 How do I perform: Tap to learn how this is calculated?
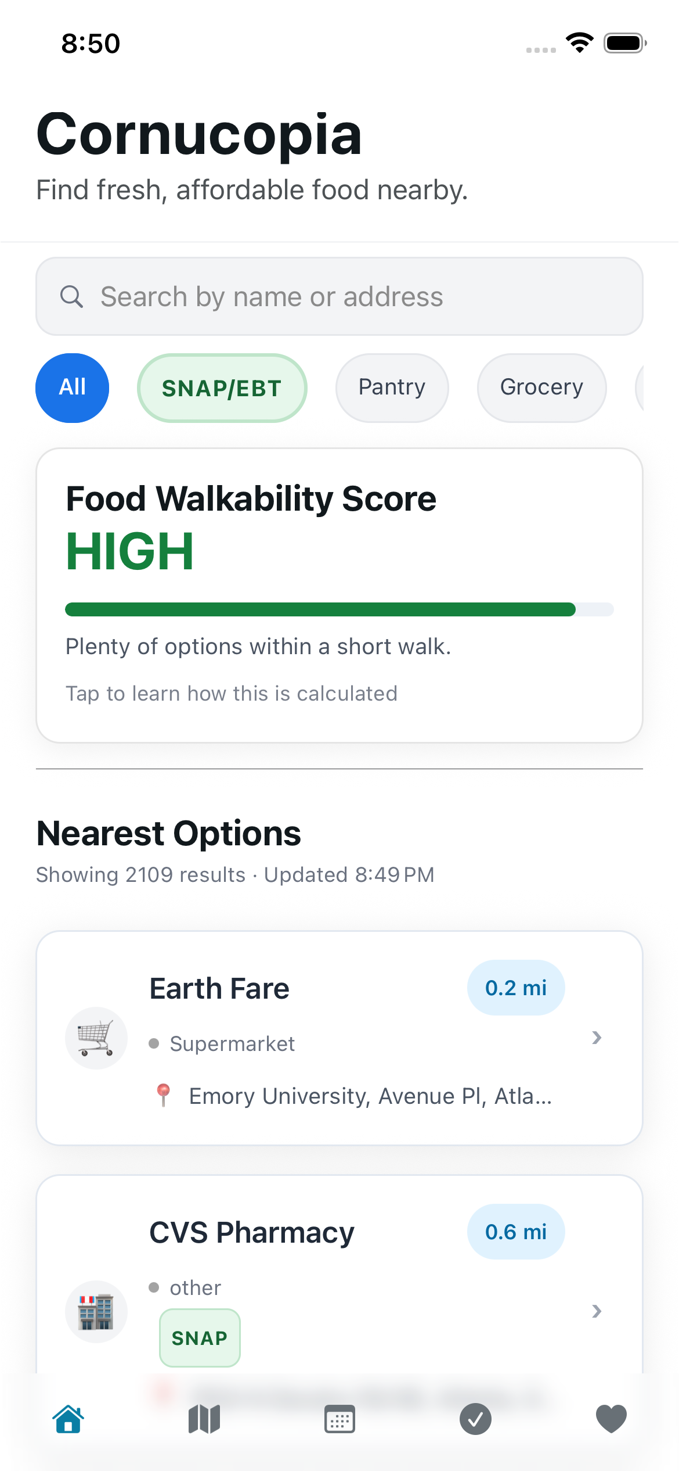[x=232, y=694]
